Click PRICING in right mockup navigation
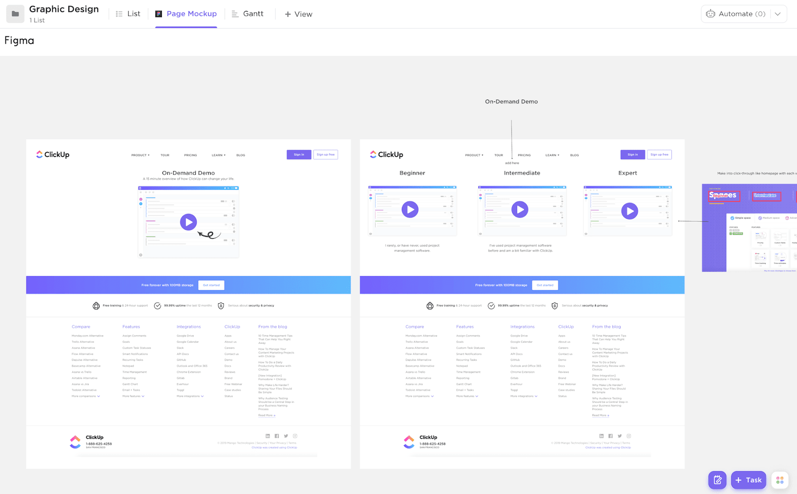The width and height of the screenshot is (797, 494). [524, 155]
